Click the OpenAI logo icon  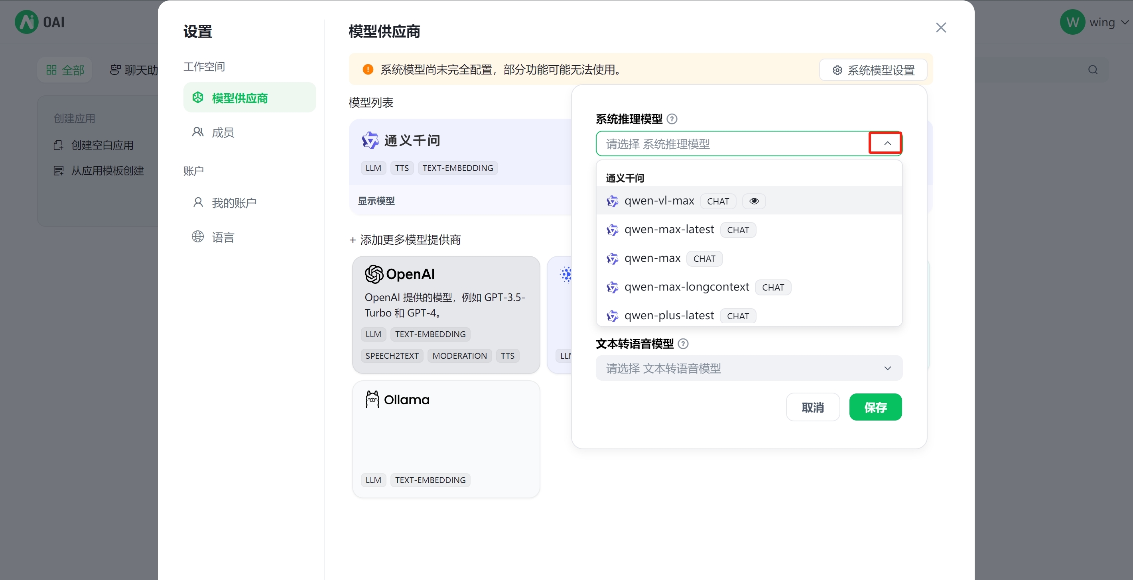[x=374, y=274]
